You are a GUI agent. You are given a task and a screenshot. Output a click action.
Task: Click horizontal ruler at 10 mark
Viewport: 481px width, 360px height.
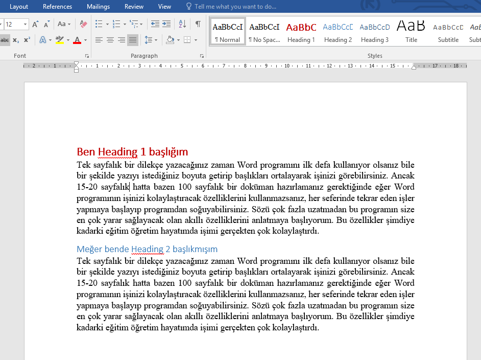coord(287,66)
